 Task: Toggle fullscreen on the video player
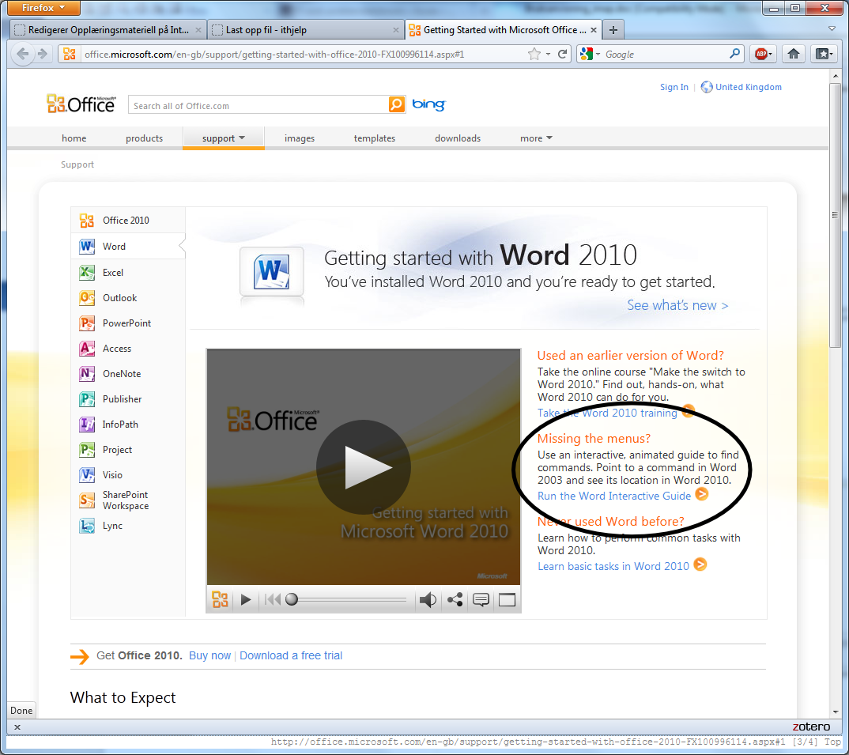507,600
